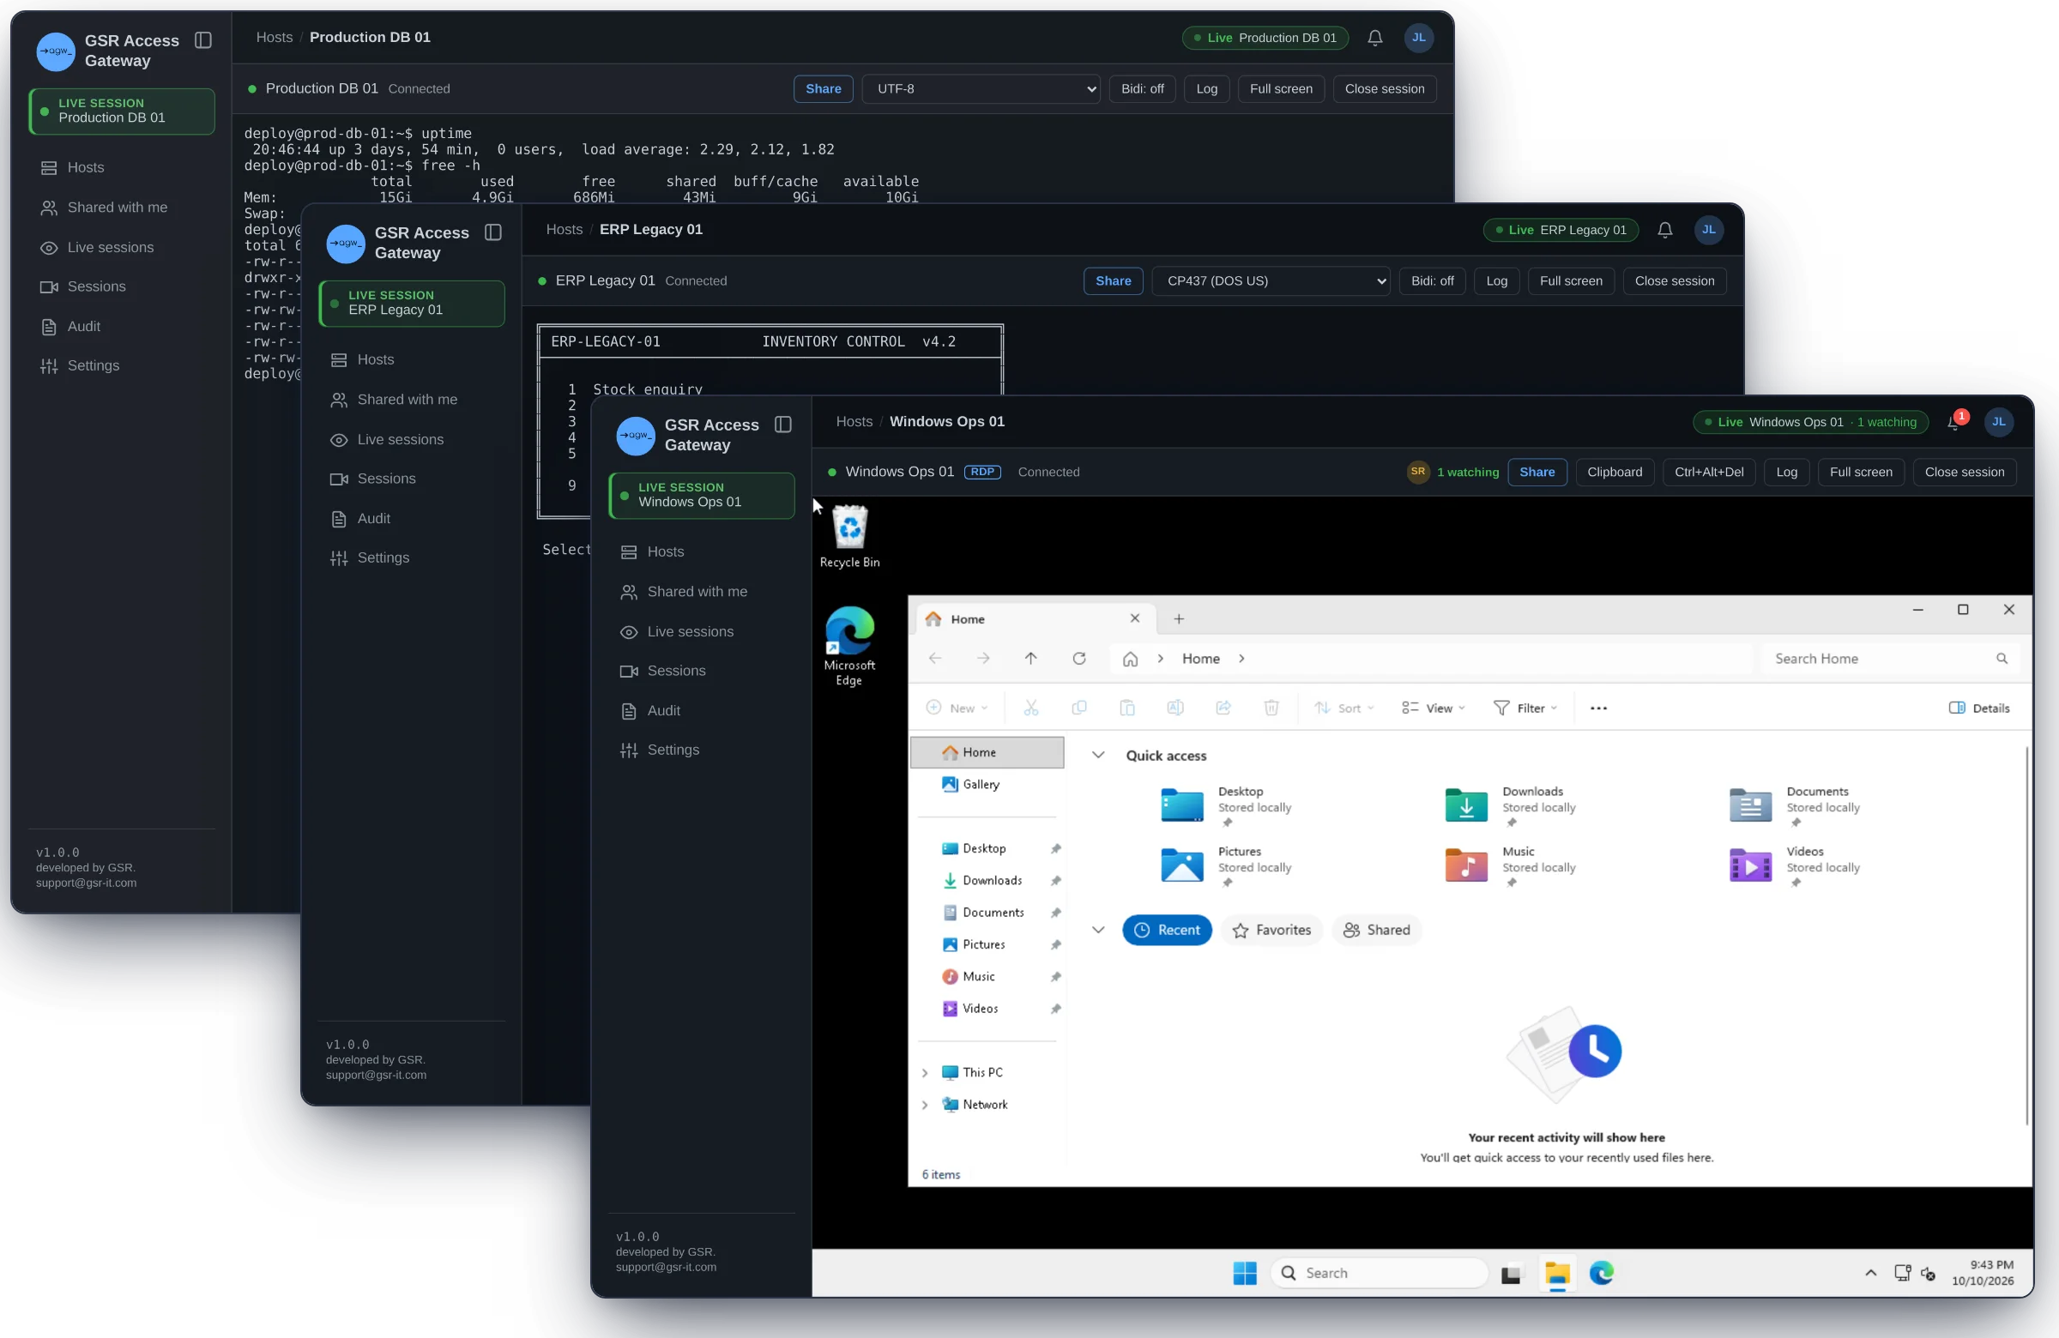Image resolution: width=2059 pixels, height=1338 pixels.
Task: Open Microsoft Edge desktop shortcut
Action: [849, 646]
